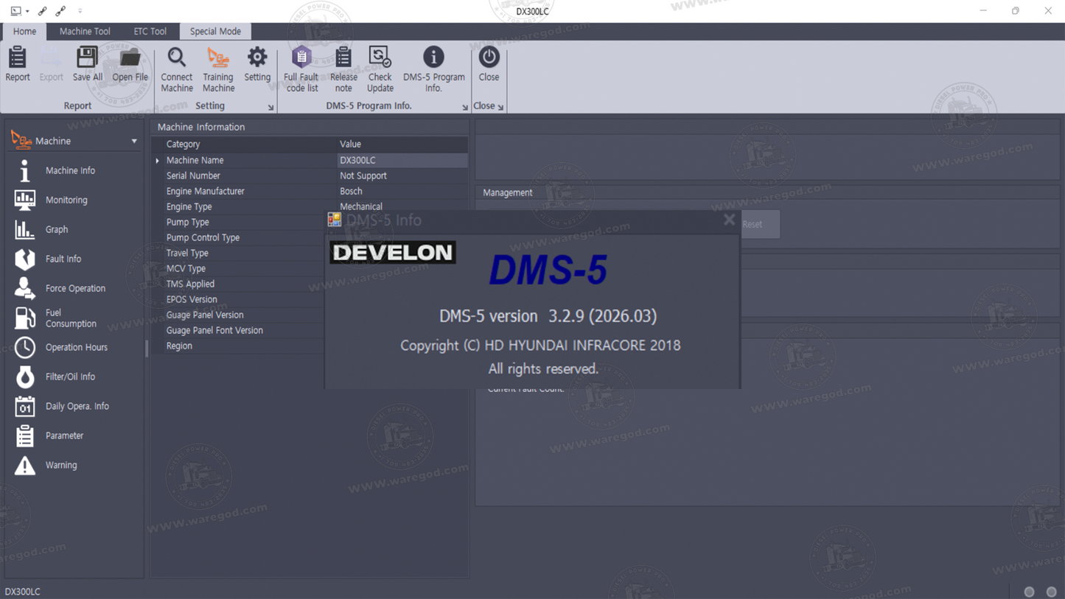The width and height of the screenshot is (1065, 599).
Task: Open the Setting group dialog launcher
Action: click(270, 108)
